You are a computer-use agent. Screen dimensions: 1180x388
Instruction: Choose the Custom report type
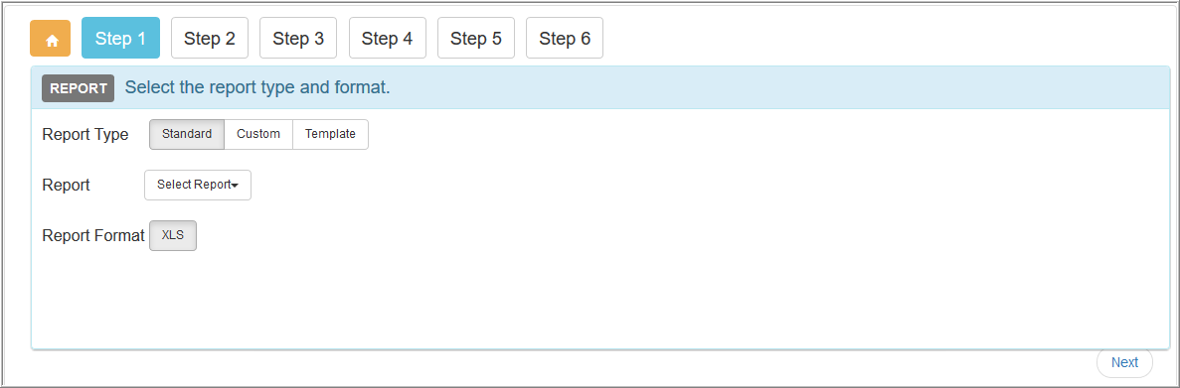click(x=258, y=134)
